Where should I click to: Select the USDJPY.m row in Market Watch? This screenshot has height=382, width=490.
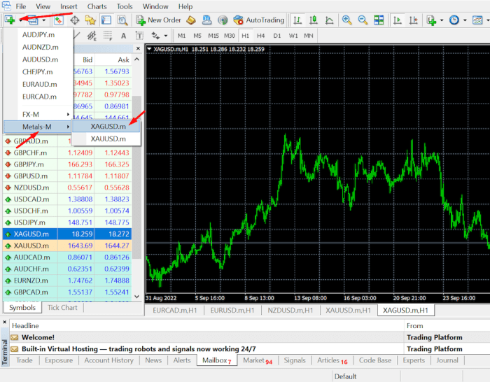click(67, 222)
